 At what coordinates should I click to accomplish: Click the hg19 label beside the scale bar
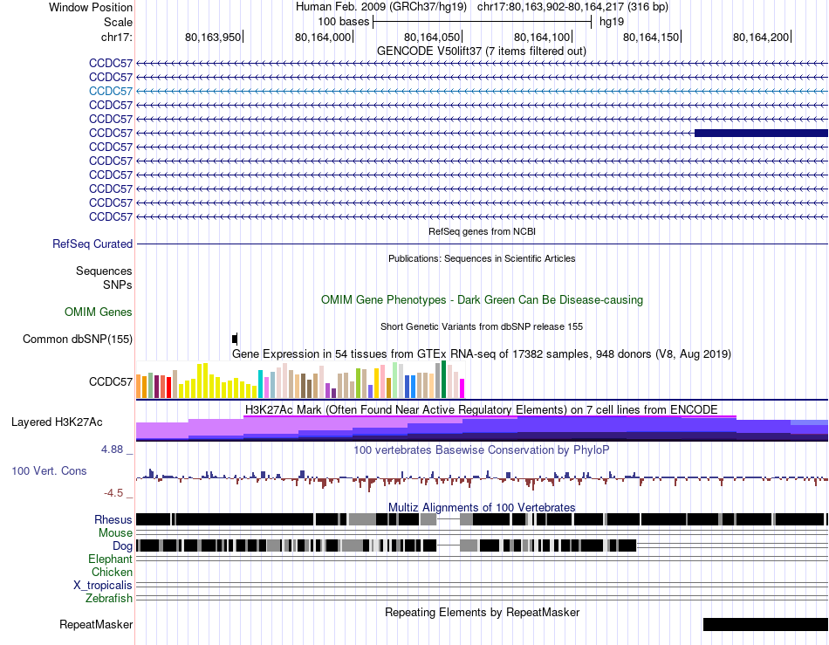point(612,22)
